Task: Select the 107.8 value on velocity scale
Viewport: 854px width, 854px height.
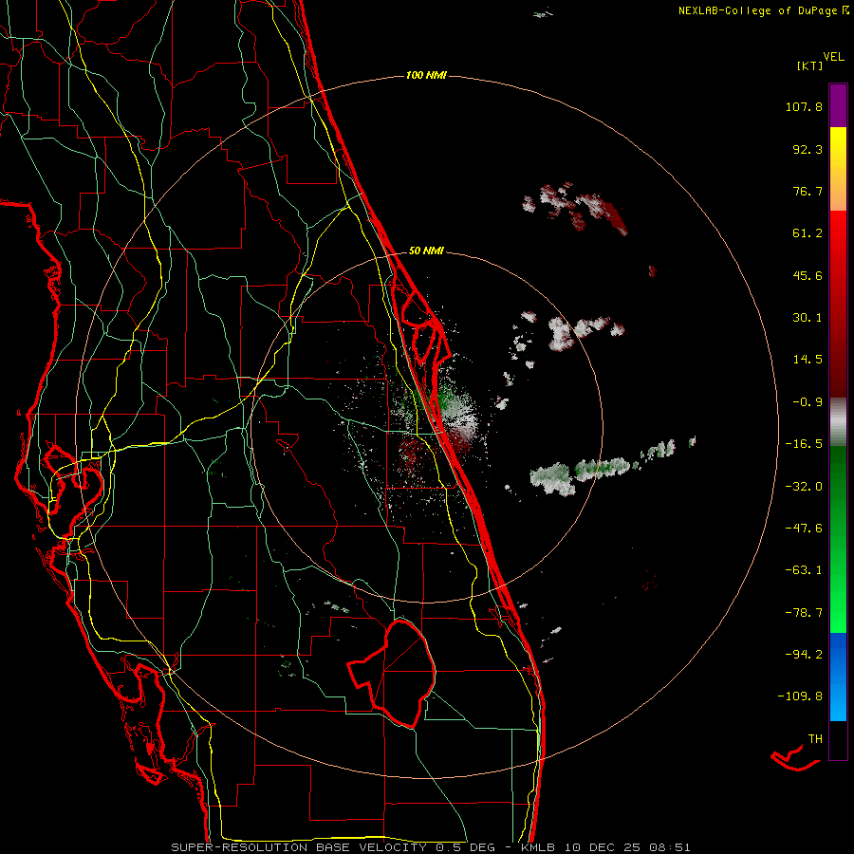Action: 804,106
